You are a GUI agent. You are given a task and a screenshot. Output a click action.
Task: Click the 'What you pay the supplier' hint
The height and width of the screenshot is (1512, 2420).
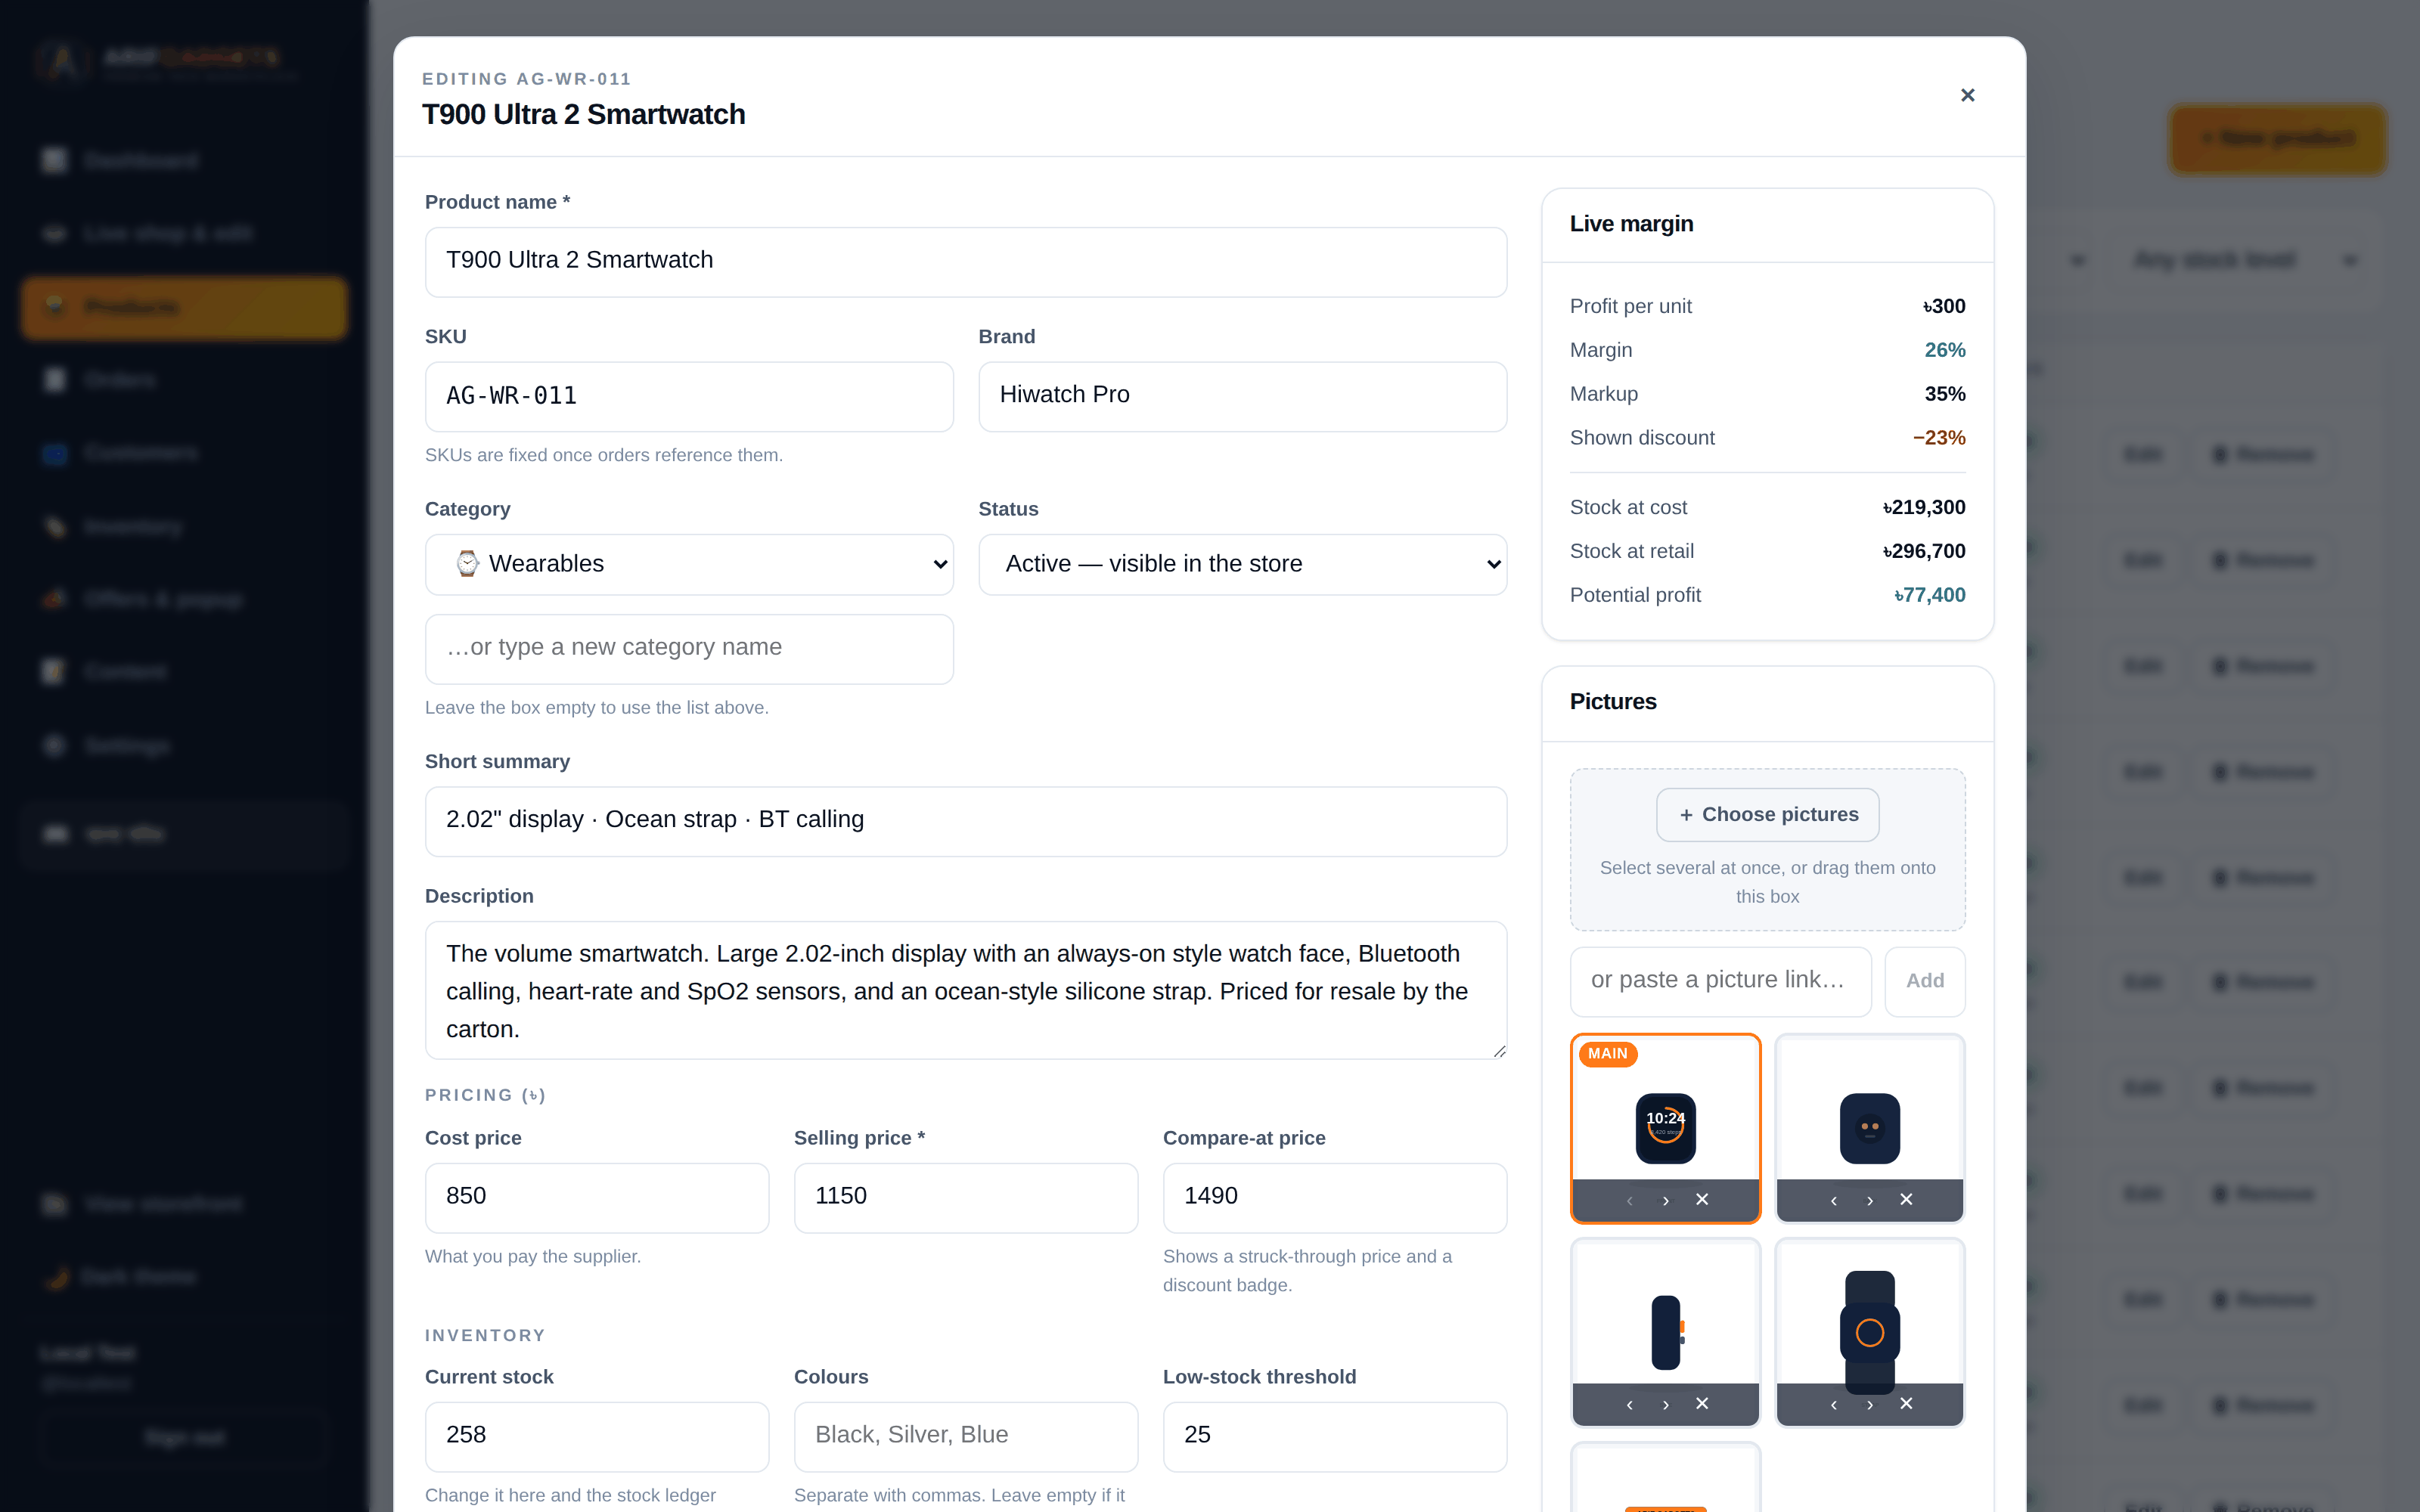pyautogui.click(x=532, y=1256)
